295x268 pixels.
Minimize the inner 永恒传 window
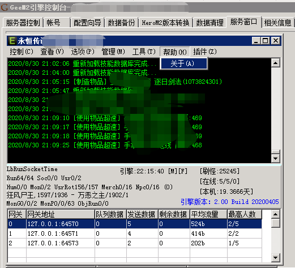256,41
